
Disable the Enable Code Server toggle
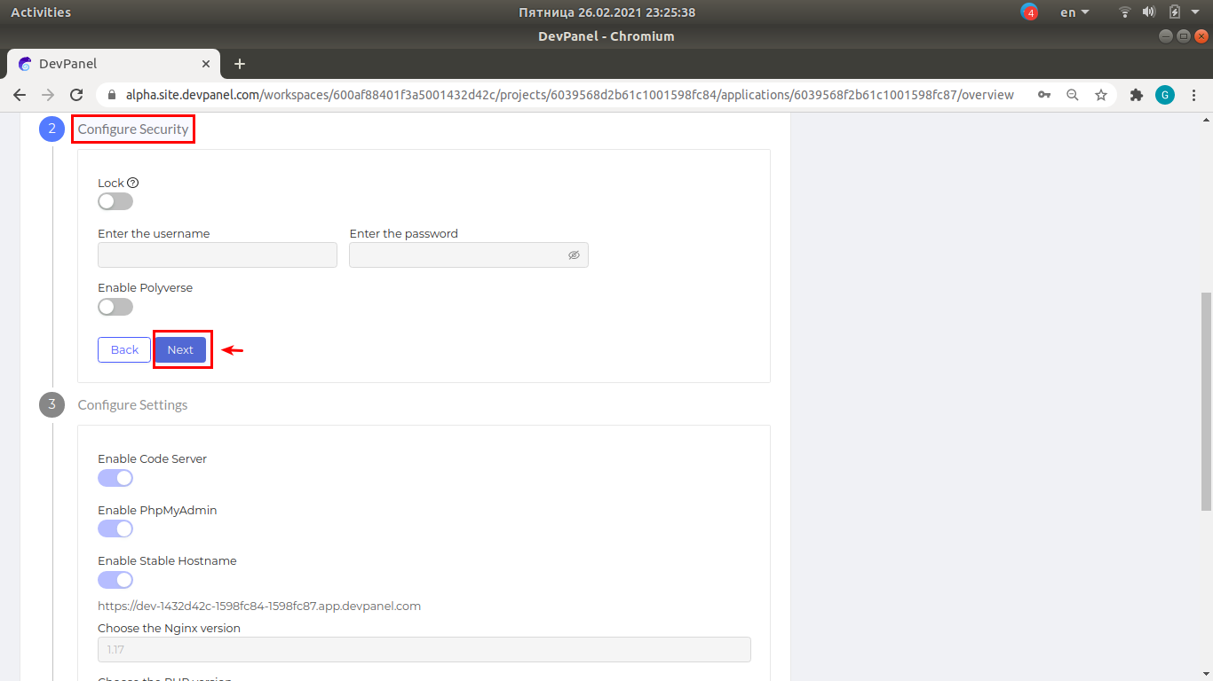coord(115,478)
